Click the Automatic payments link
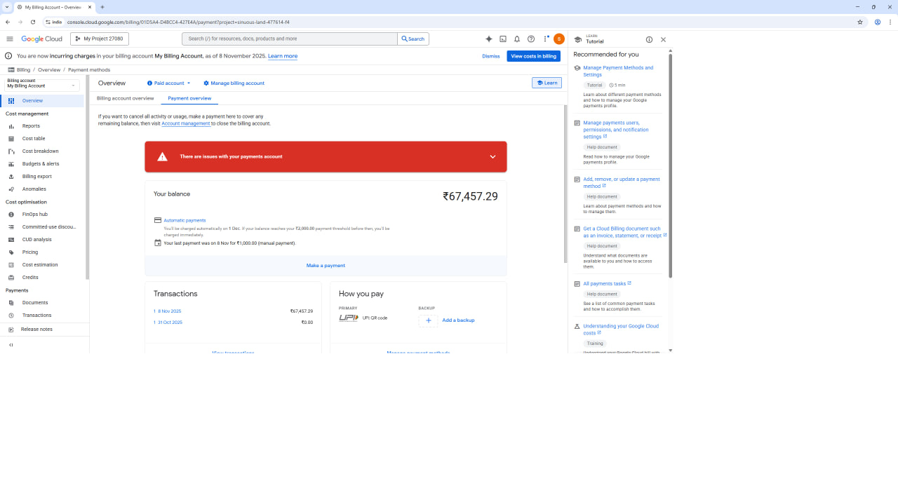This screenshot has height=488, width=898. (185, 220)
